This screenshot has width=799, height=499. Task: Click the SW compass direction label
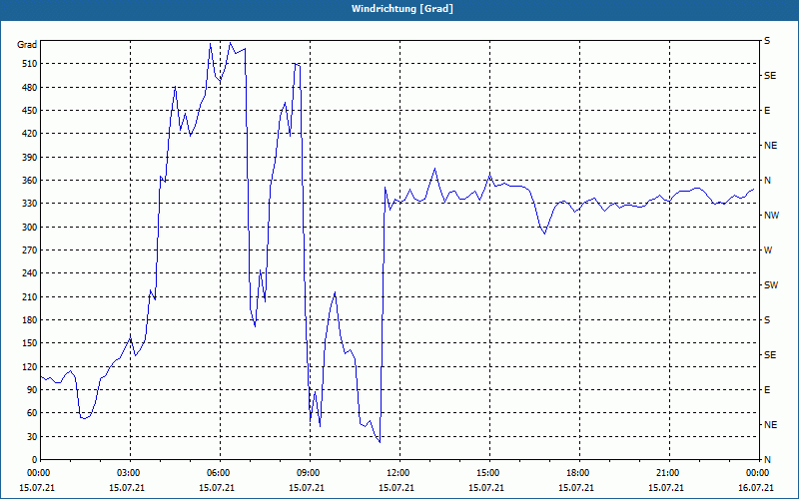point(771,285)
